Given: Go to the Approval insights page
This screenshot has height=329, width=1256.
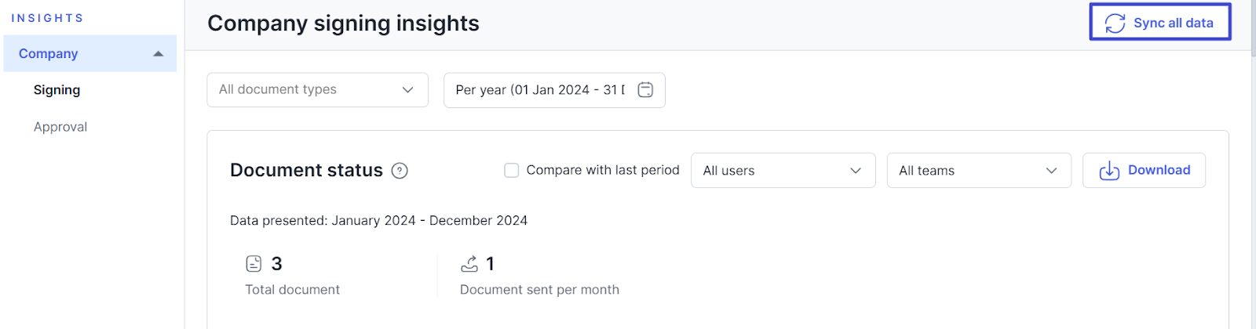Looking at the screenshot, I should point(60,127).
